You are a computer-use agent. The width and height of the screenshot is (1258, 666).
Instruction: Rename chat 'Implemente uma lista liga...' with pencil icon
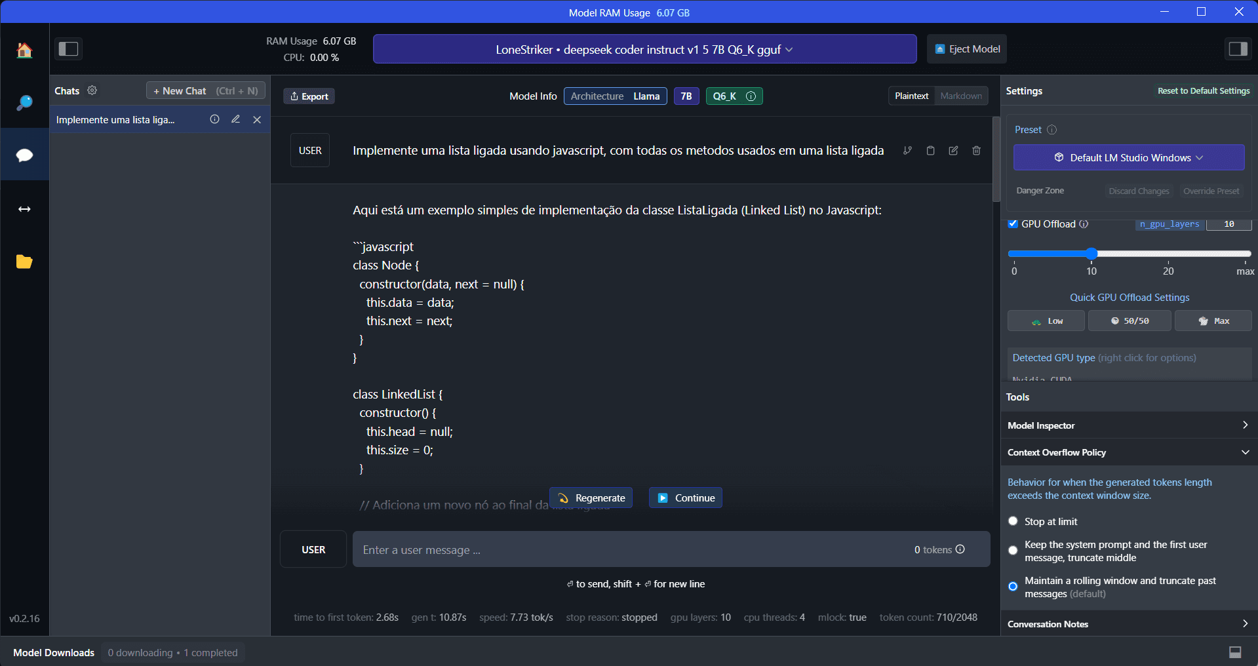pyautogui.click(x=235, y=119)
